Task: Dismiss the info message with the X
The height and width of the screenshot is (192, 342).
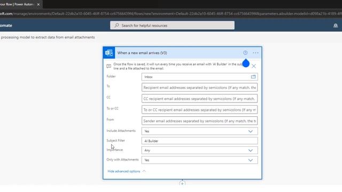Action: [254, 66]
